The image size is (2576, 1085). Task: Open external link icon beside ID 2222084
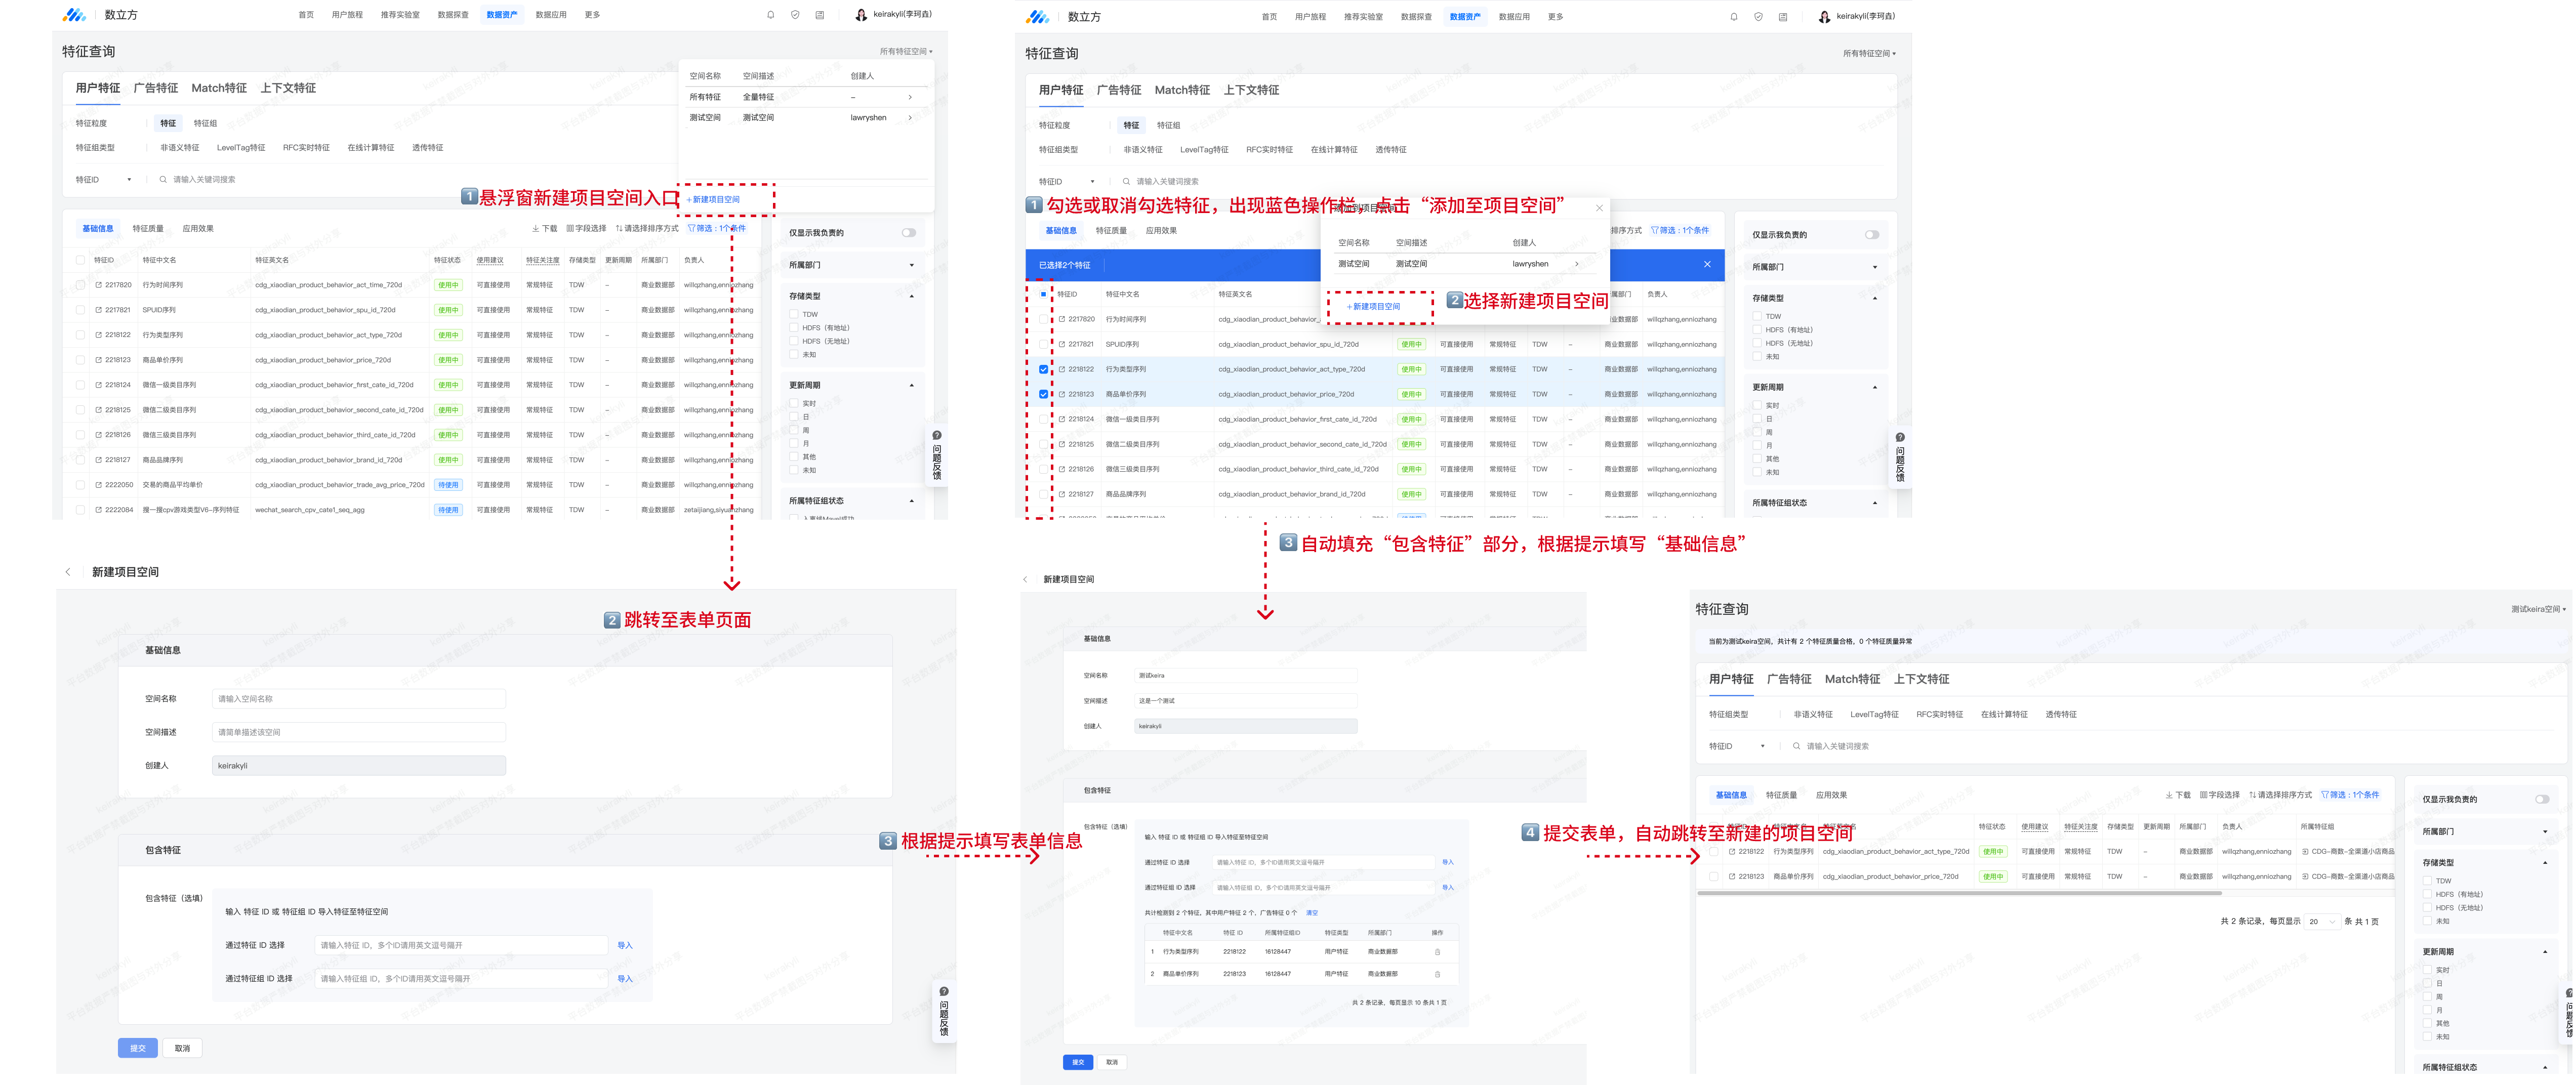click(98, 510)
